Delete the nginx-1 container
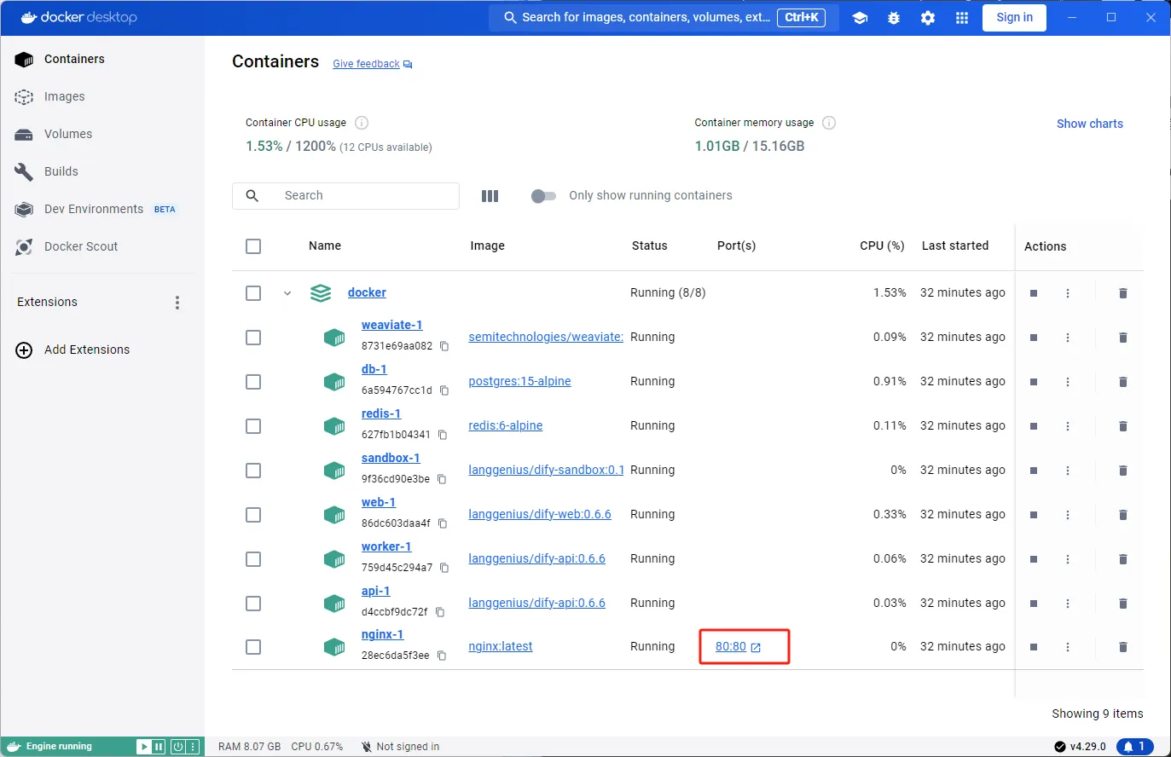This screenshot has width=1171, height=757. pyautogui.click(x=1123, y=647)
